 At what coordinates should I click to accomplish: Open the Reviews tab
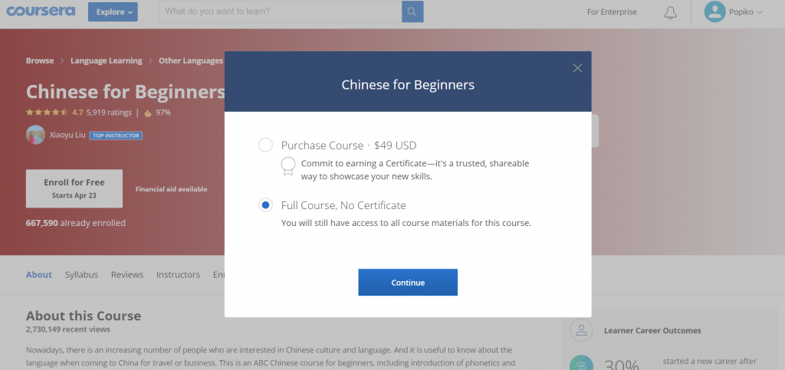(x=127, y=274)
